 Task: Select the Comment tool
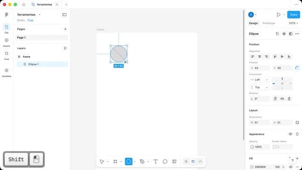click(165, 161)
